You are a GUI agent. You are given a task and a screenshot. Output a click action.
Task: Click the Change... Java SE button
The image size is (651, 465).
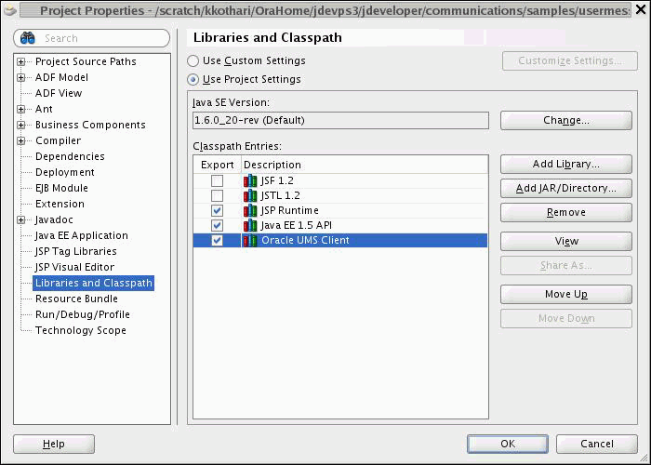[566, 120]
